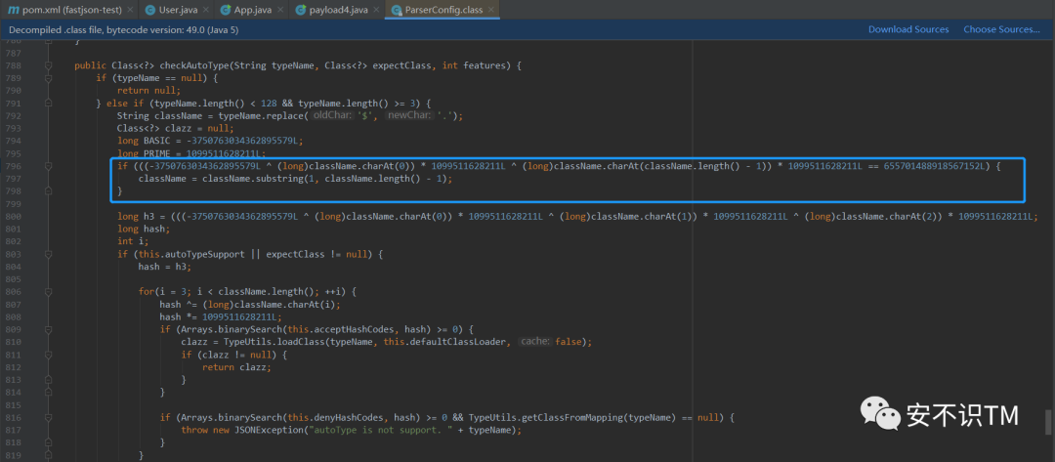
Task: Switch to the pom.xml (fastjson-test) tab
Action: [x=71, y=10]
